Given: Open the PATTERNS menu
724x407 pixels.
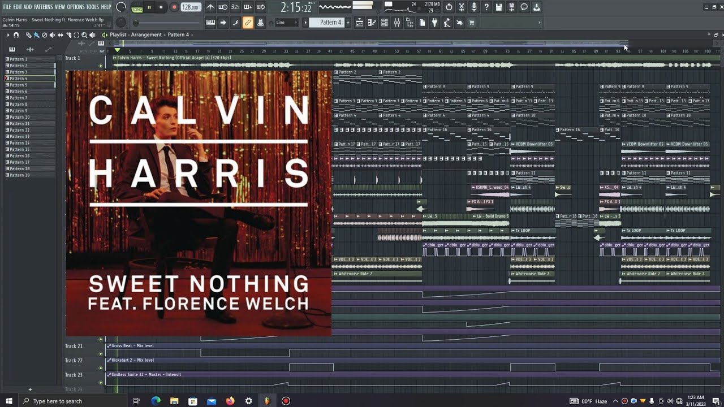Looking at the screenshot, I should [44, 7].
